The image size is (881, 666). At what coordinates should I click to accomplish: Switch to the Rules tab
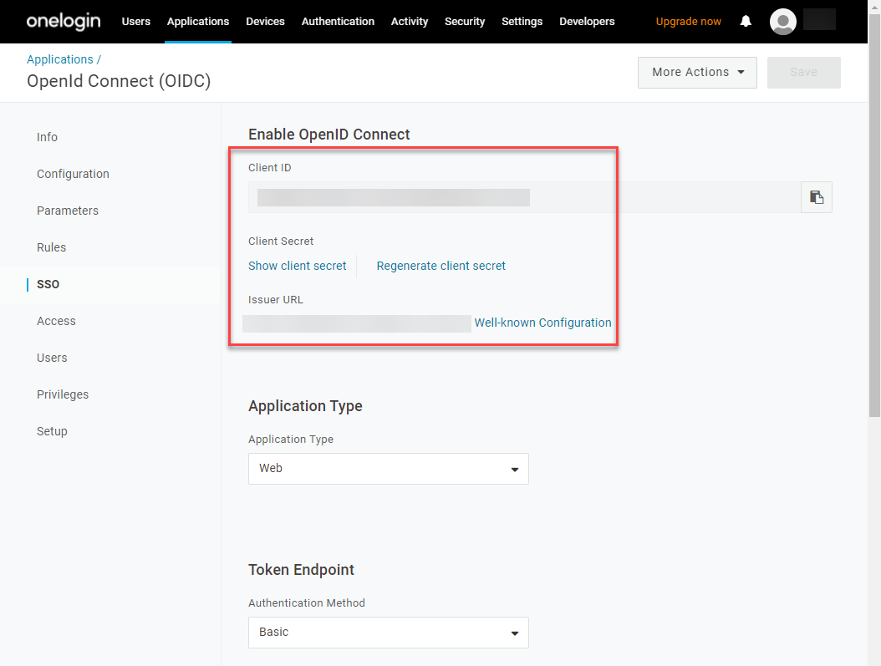51,247
